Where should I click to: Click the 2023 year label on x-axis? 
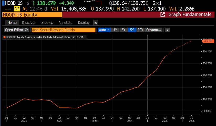click(94, 121)
